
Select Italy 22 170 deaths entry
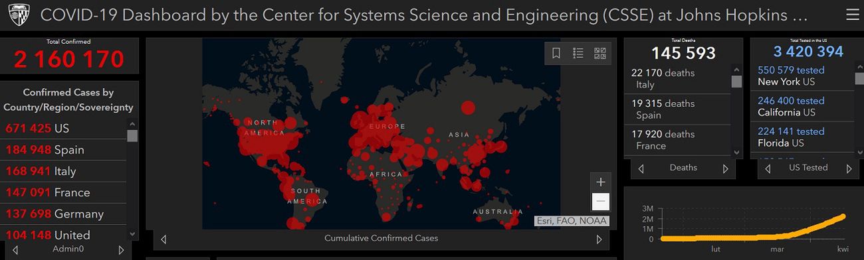pos(677,78)
